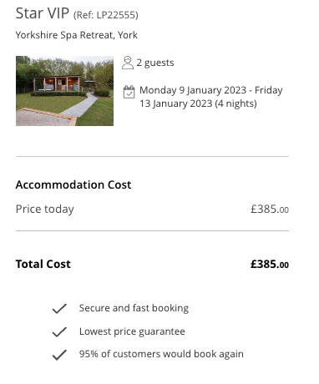Click checkmark beside Secure and fast booking
This screenshot has height=384, width=319.
point(59,309)
